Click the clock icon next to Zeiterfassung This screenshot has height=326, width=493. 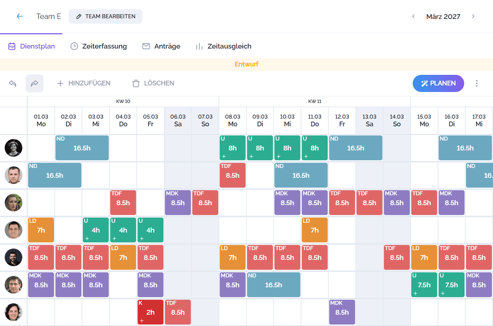click(74, 46)
